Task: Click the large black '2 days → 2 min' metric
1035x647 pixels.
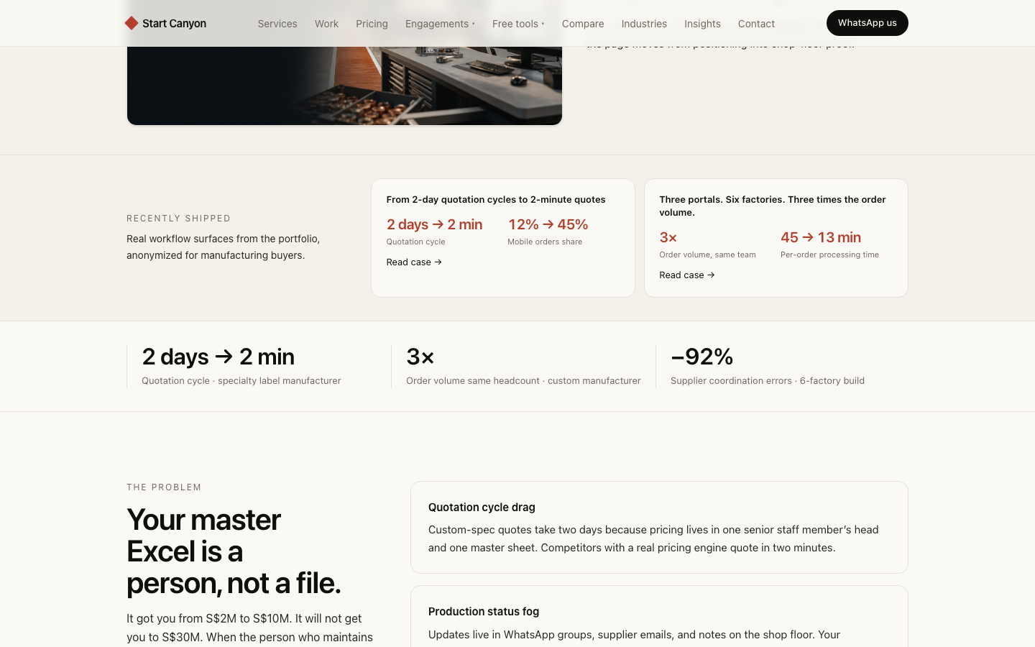Action: (x=218, y=357)
